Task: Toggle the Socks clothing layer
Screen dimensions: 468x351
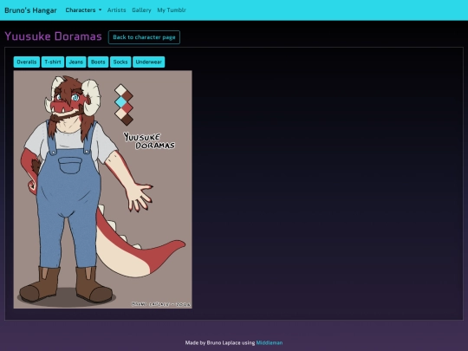Action: (120, 62)
